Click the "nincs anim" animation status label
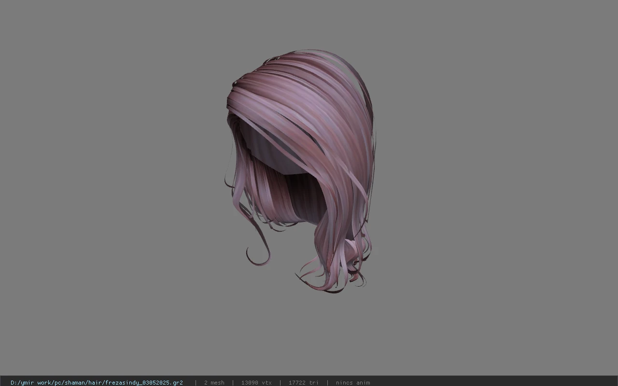 click(x=353, y=383)
